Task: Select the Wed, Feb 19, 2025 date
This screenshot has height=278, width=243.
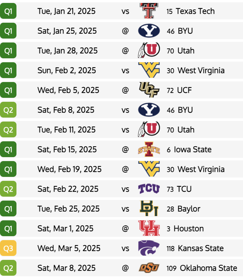Action: (69, 169)
